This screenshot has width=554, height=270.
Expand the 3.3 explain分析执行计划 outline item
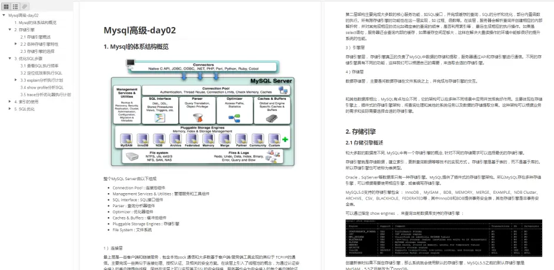point(16,80)
